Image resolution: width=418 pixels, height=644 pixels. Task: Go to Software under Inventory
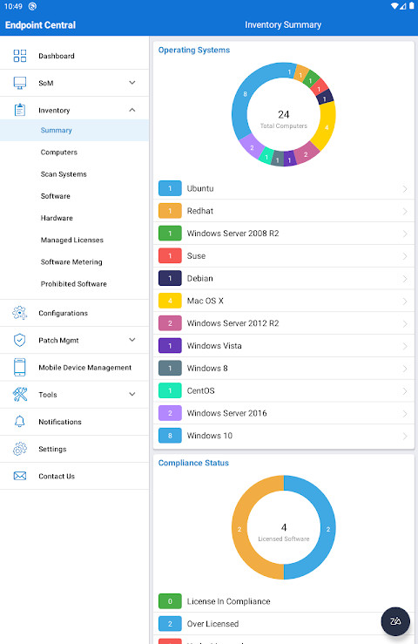(74, 196)
